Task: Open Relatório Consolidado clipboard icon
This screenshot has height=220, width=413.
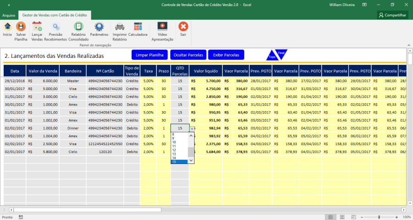Action: tap(78, 27)
